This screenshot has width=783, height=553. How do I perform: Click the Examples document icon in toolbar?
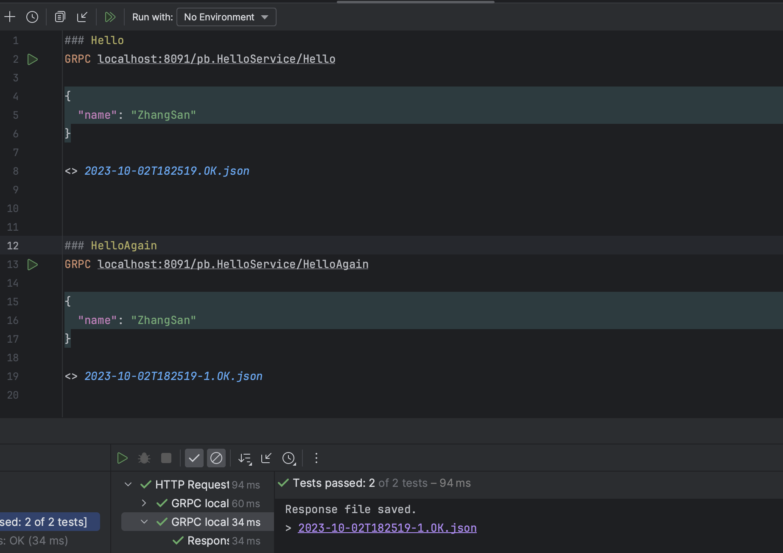pos(60,17)
